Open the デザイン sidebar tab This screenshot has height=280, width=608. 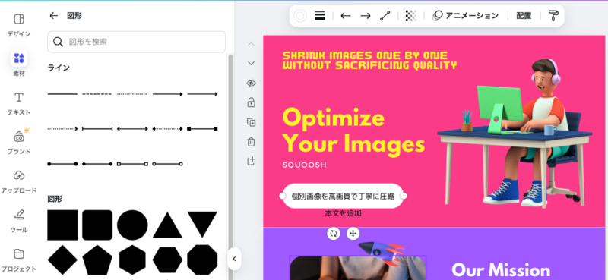(18, 26)
